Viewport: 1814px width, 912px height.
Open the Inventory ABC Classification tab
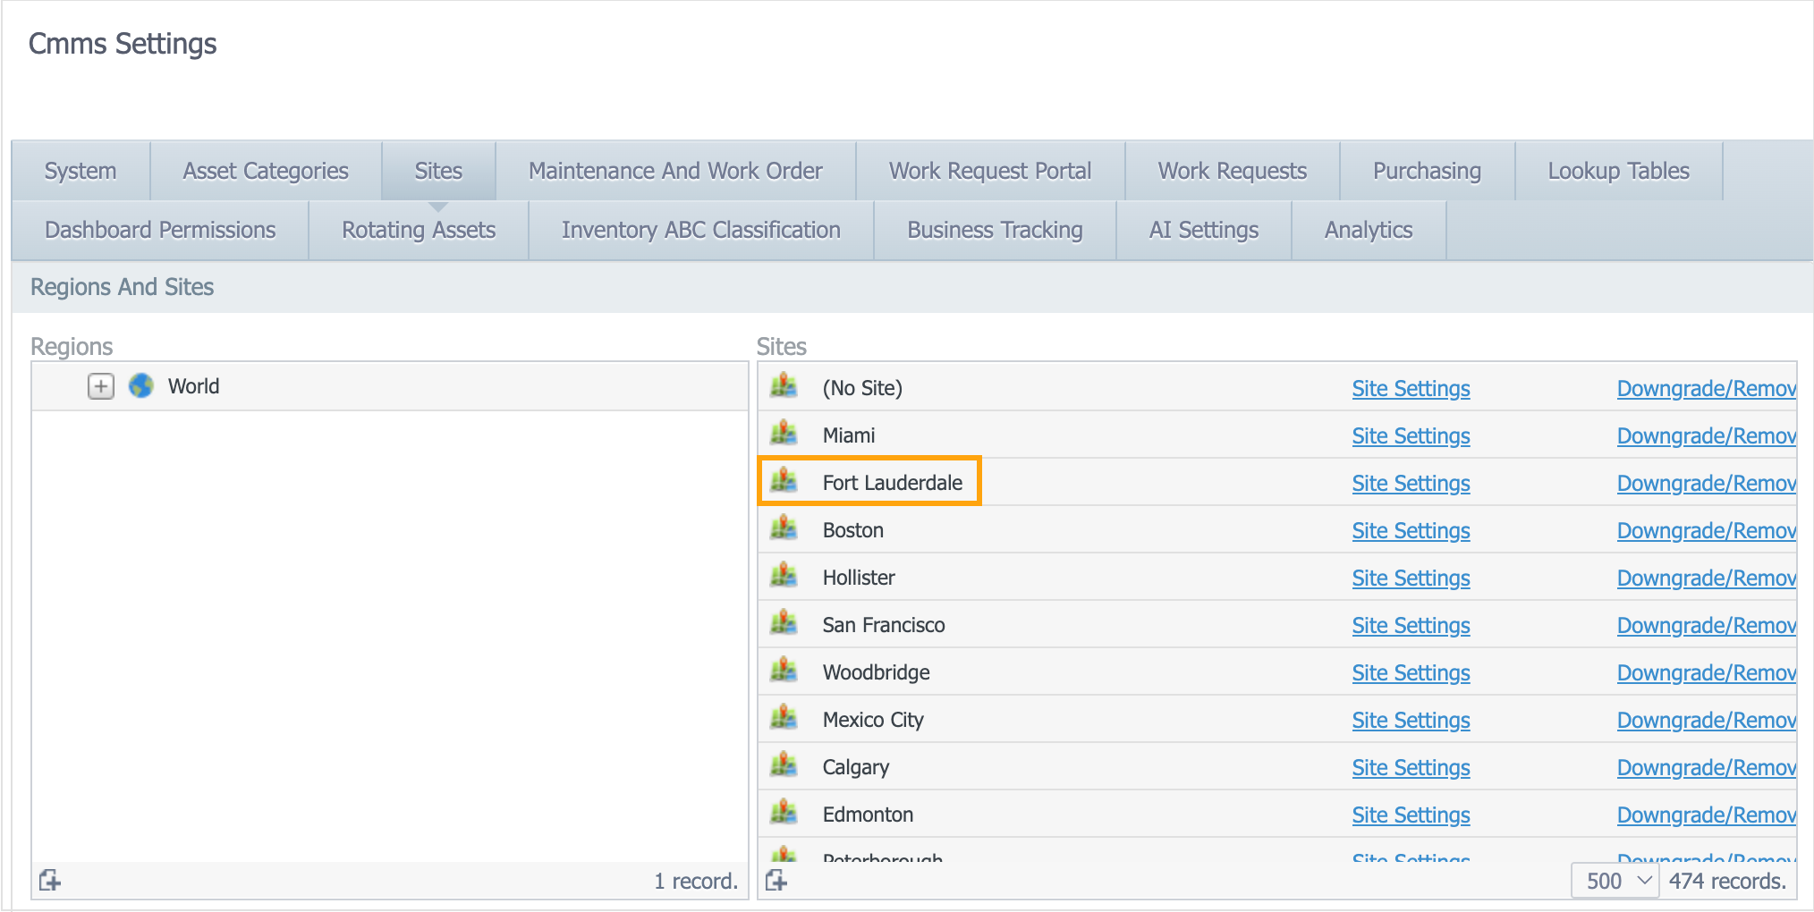(700, 230)
